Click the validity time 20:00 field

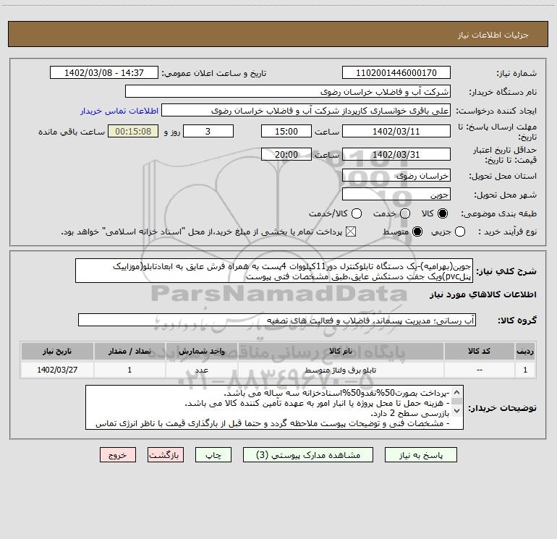pyautogui.click(x=286, y=154)
